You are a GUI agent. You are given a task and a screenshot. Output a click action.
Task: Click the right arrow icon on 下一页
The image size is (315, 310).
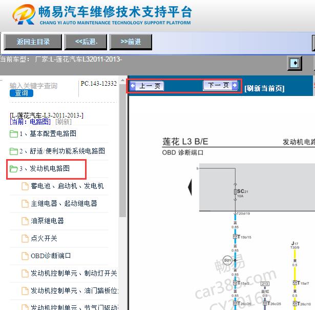[x=235, y=85]
